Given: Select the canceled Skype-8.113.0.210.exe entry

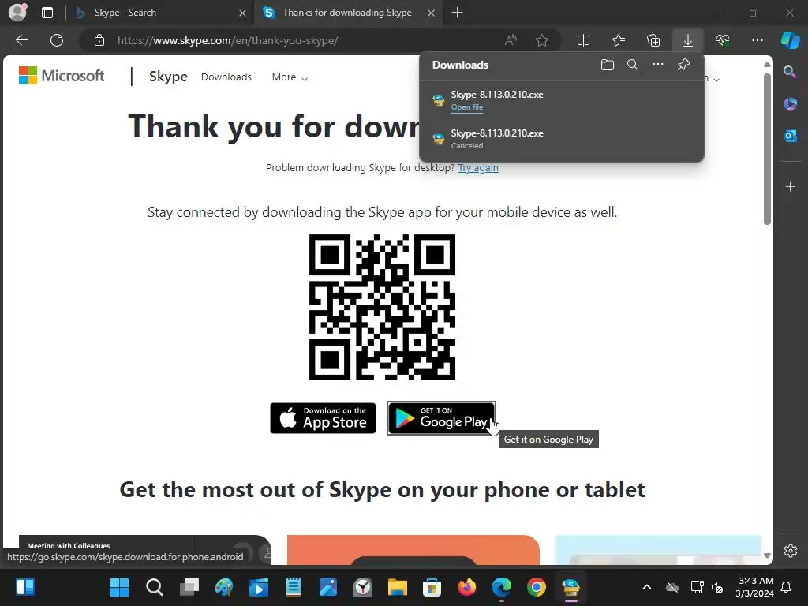Looking at the screenshot, I should tap(562, 139).
